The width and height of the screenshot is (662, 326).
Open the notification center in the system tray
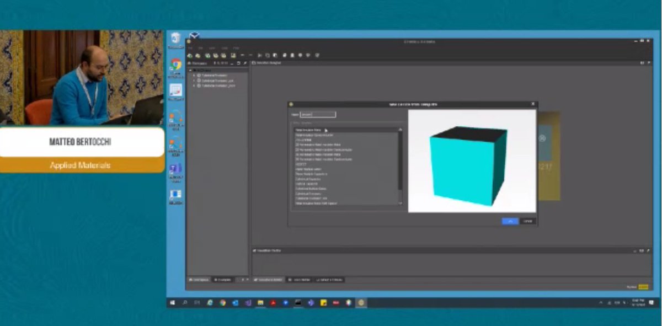pyautogui.click(x=652, y=303)
